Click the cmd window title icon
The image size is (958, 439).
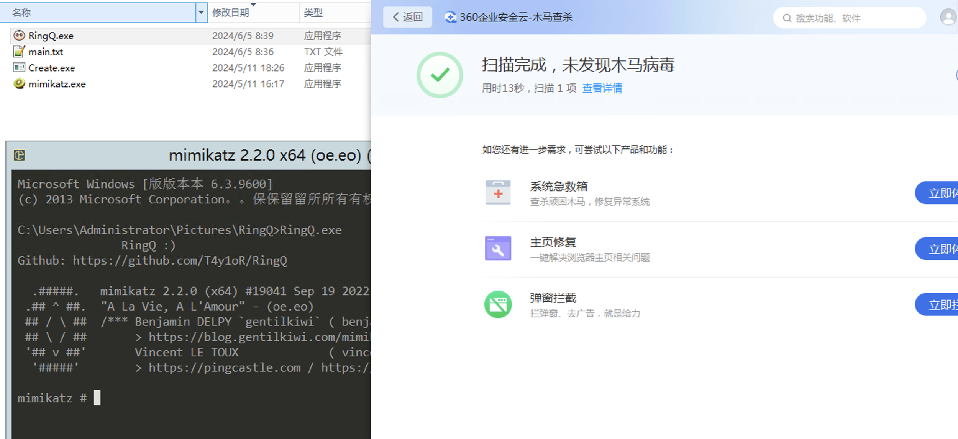click(x=19, y=155)
